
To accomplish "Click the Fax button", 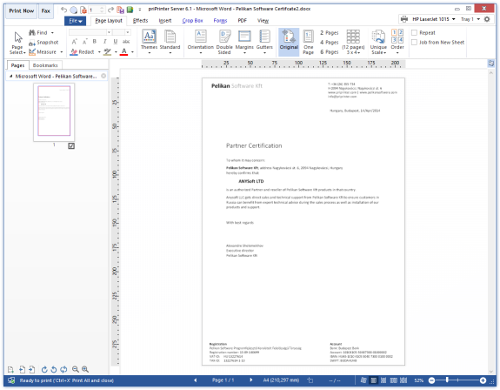I will pos(45,11).
